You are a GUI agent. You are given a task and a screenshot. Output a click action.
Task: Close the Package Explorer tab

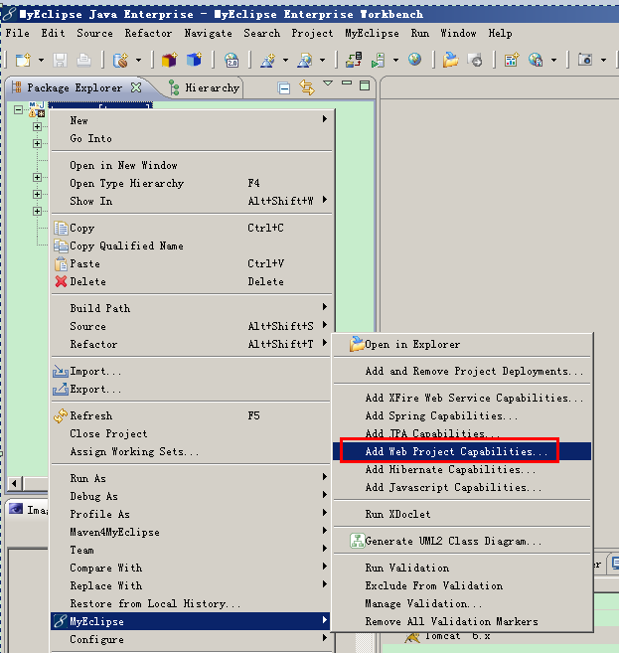[136, 87]
